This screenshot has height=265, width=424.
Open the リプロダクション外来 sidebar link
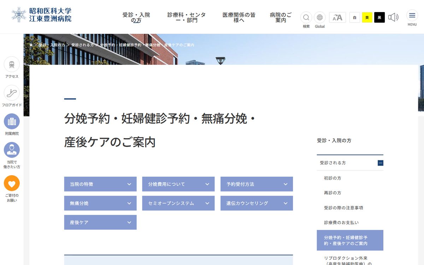[x=348, y=261]
